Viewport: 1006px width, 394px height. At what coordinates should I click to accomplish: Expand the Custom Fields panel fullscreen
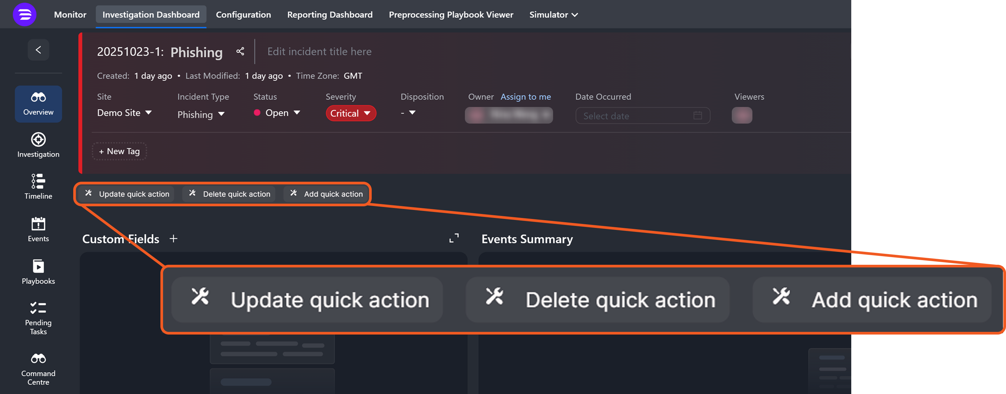click(x=454, y=238)
